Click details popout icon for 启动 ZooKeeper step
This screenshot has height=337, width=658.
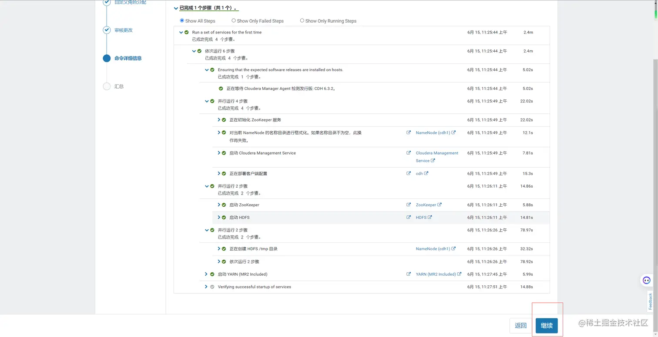(x=409, y=205)
